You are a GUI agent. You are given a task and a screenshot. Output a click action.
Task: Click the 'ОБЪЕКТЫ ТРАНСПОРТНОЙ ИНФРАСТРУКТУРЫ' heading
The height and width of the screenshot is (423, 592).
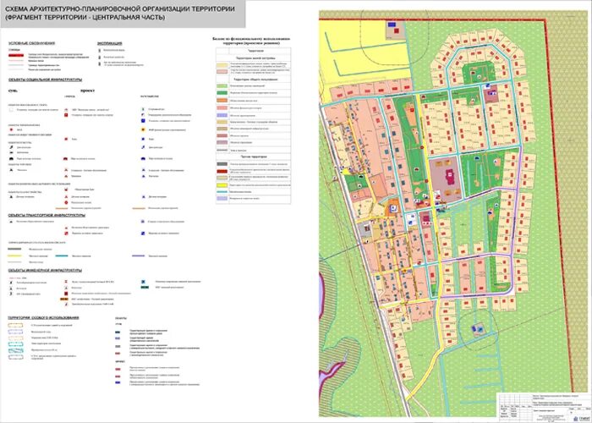pos(47,215)
